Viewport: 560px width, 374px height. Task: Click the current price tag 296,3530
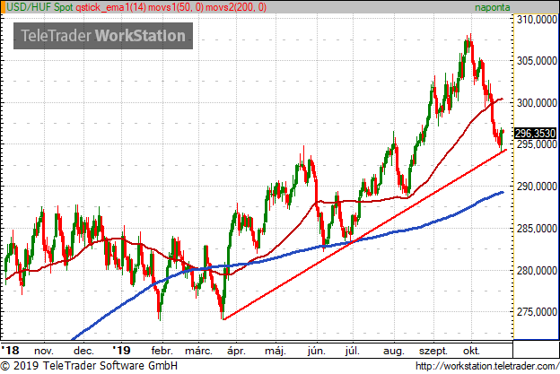[x=535, y=134]
